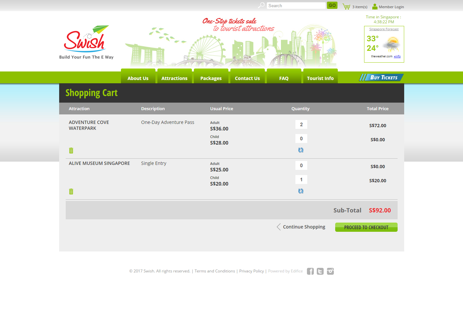463x318 pixels.
Task: Click the Powered by Edifice link
Action: click(x=286, y=271)
